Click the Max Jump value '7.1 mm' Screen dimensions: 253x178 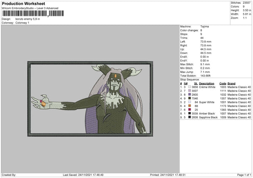click(205, 72)
